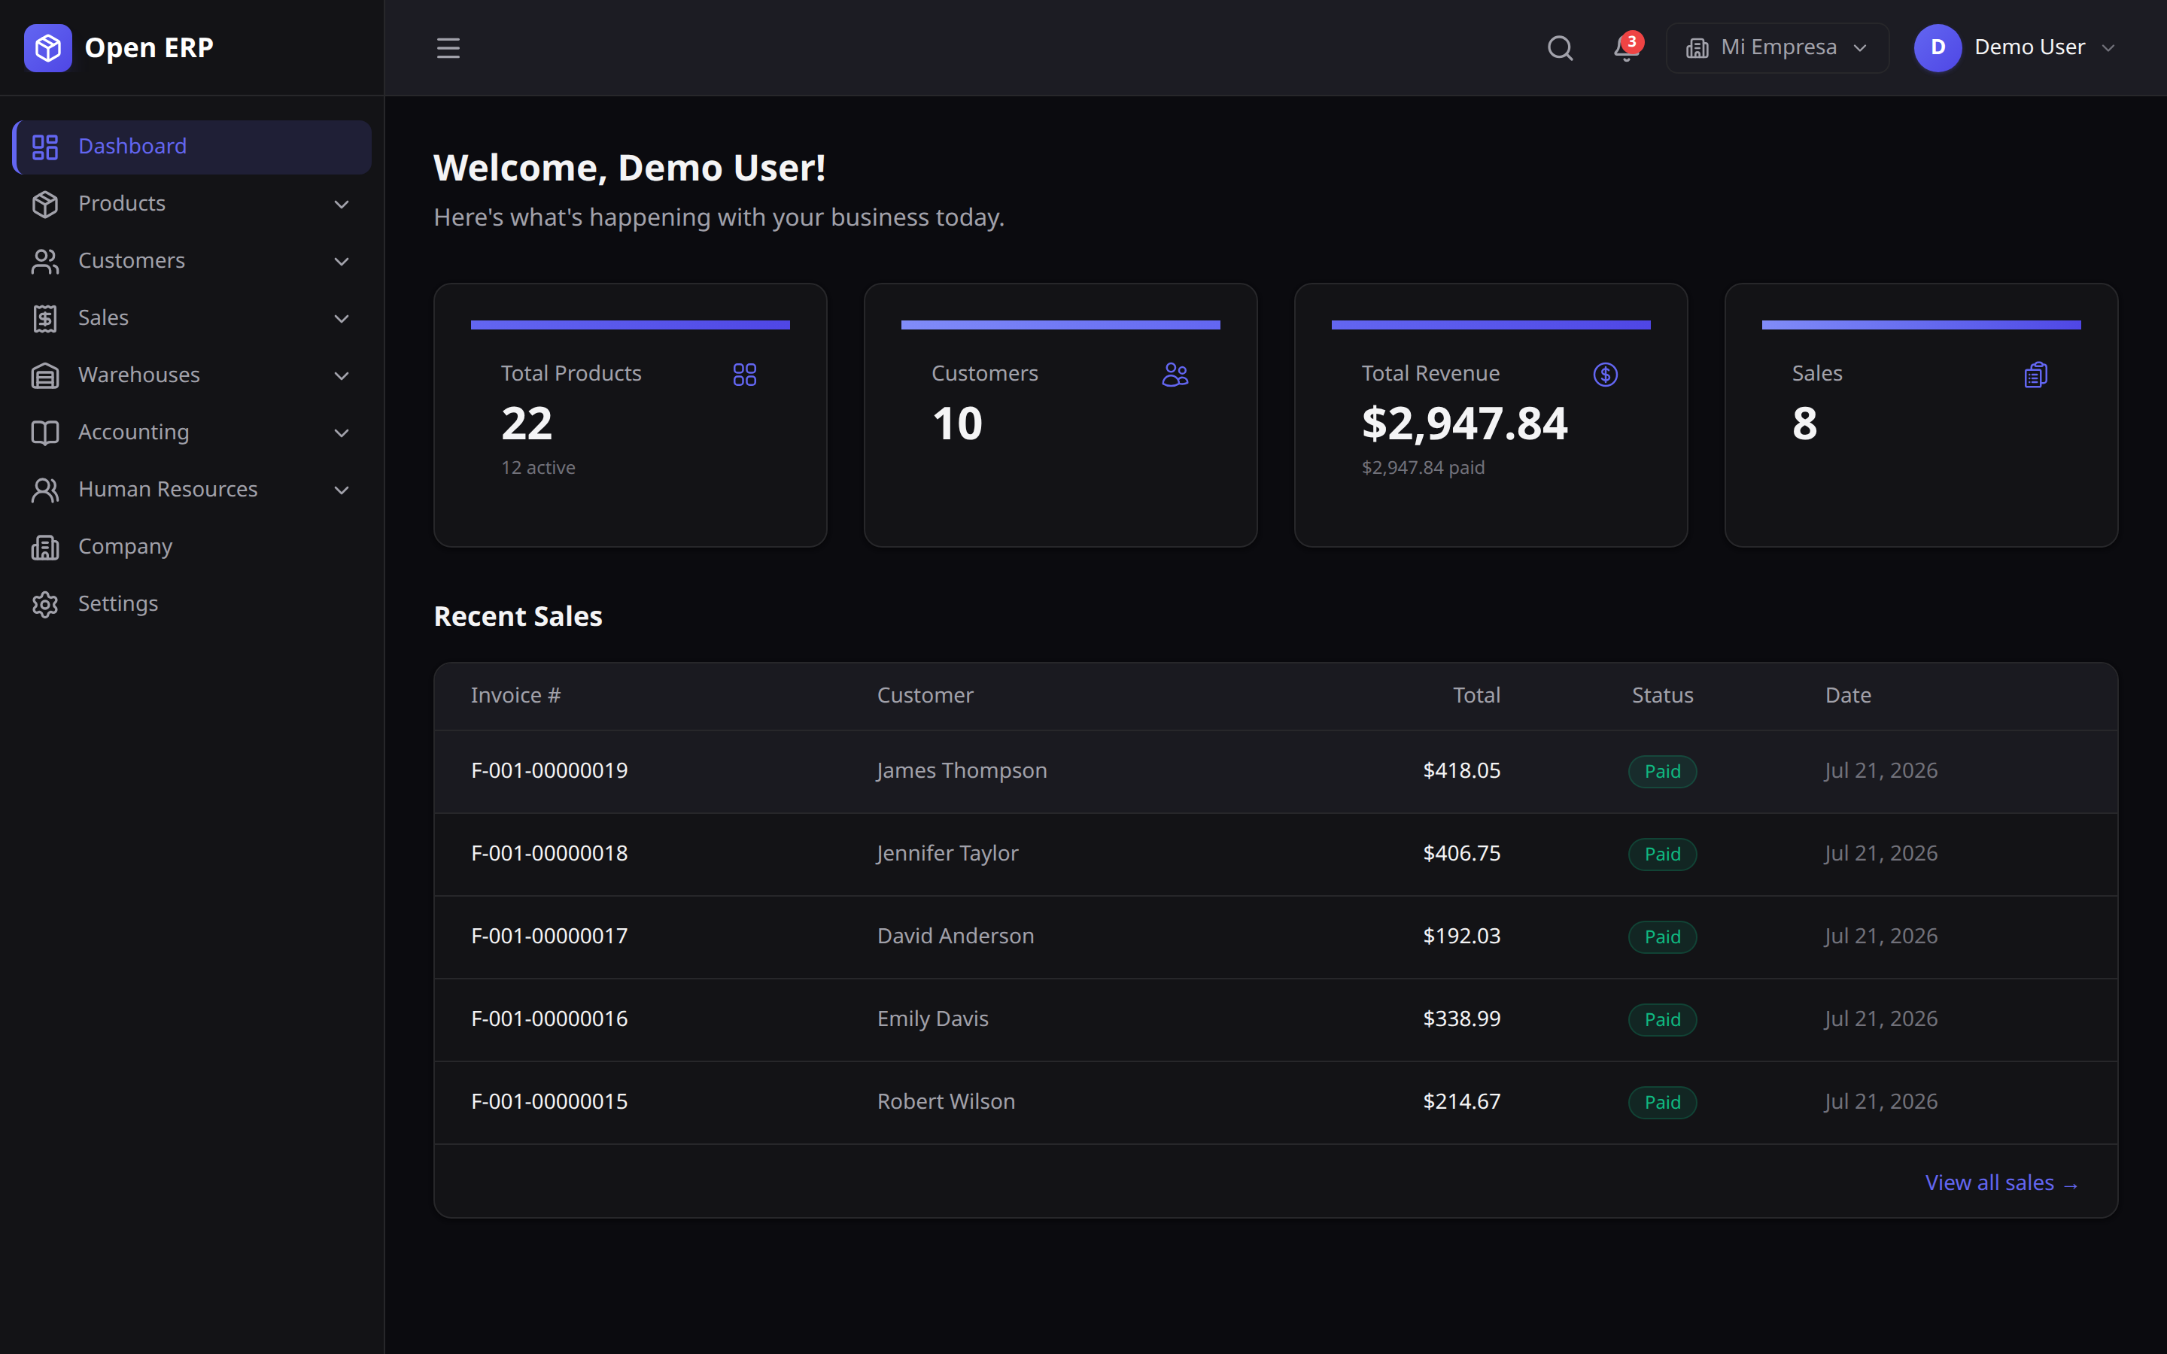
Task: Click the Sales receipt icon in sidebar
Action: [45, 319]
